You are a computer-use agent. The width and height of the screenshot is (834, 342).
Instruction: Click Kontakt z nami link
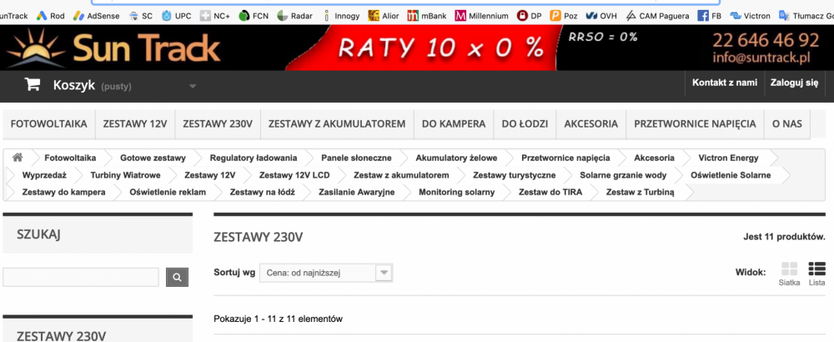point(725,83)
